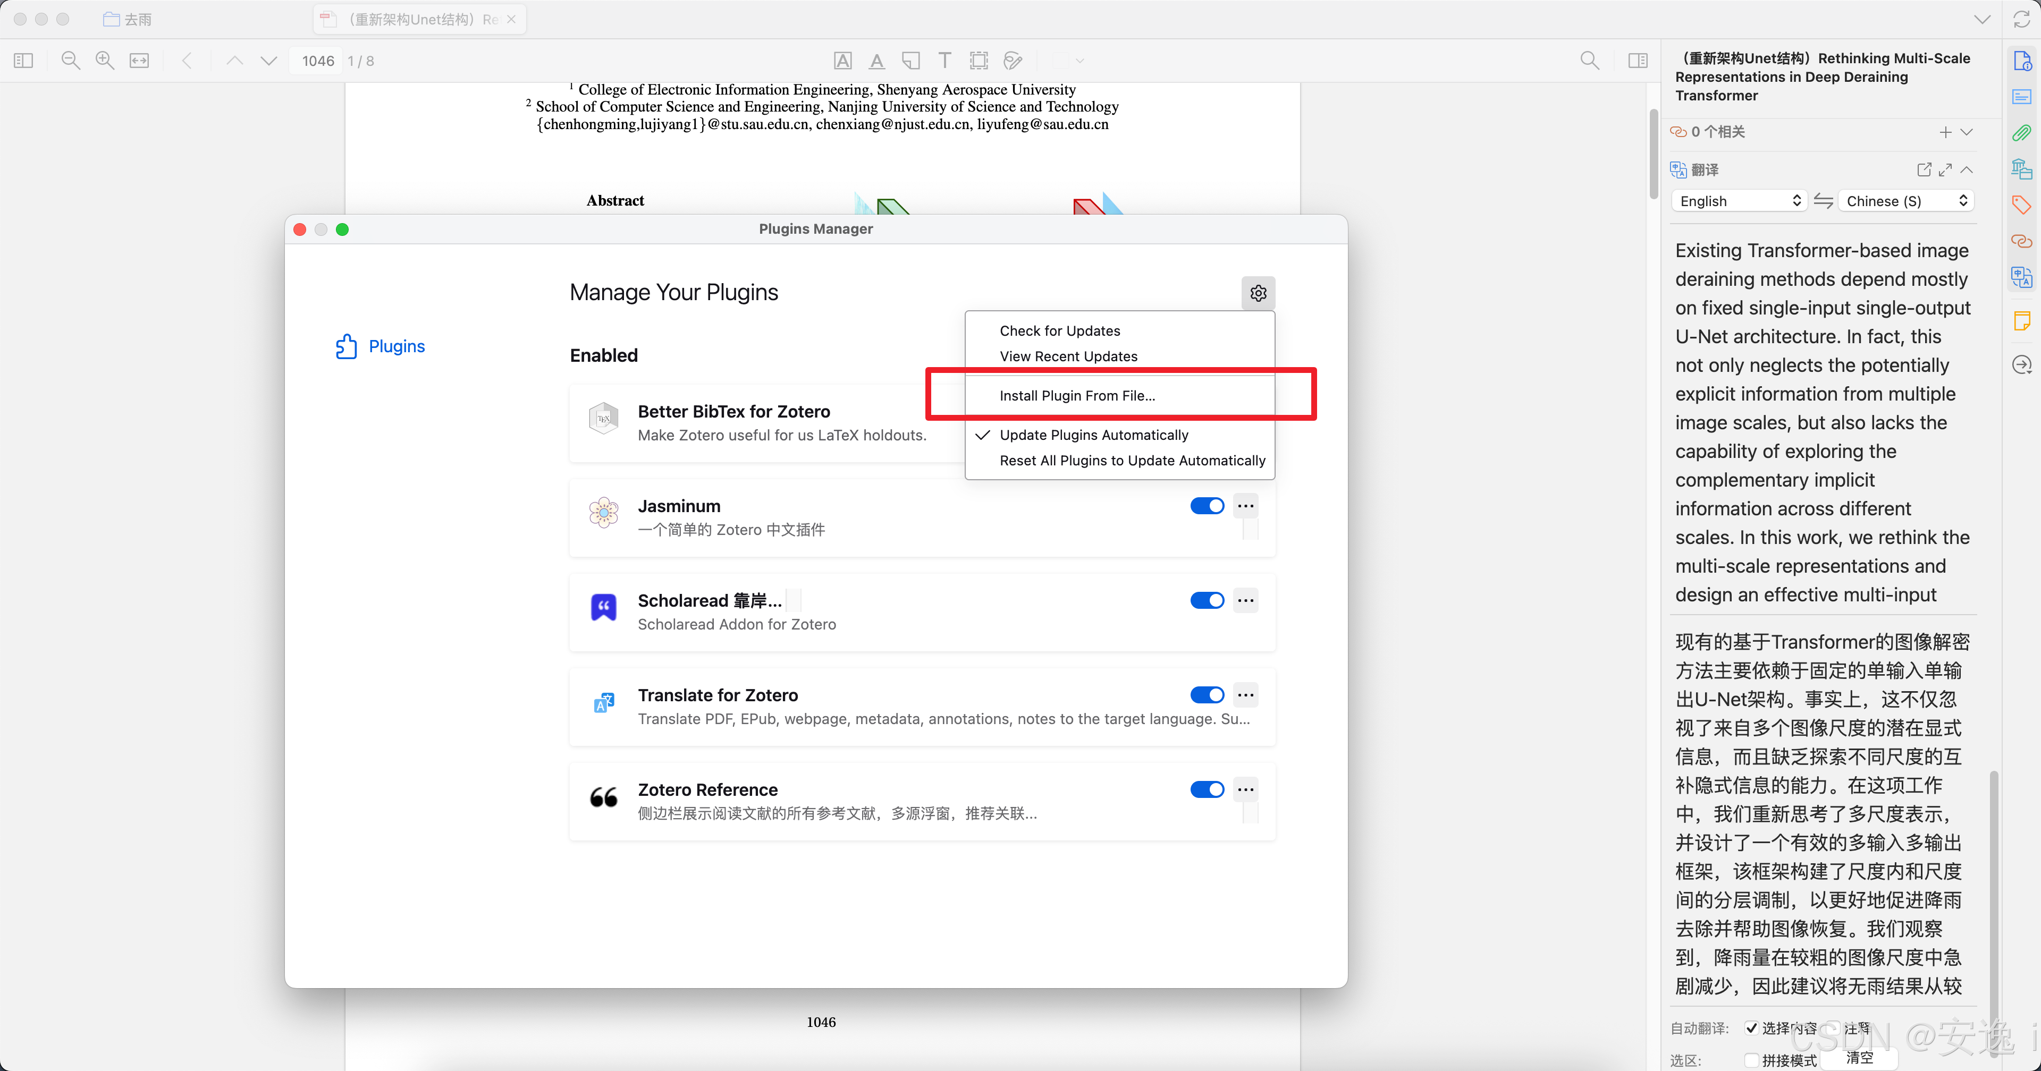Open more options for Scholaread plugin
The height and width of the screenshot is (1071, 2041).
pos(1245,600)
